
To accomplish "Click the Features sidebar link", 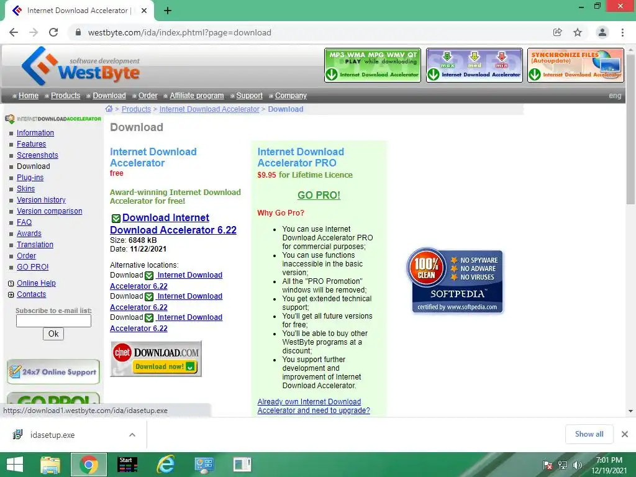I will tap(31, 144).
